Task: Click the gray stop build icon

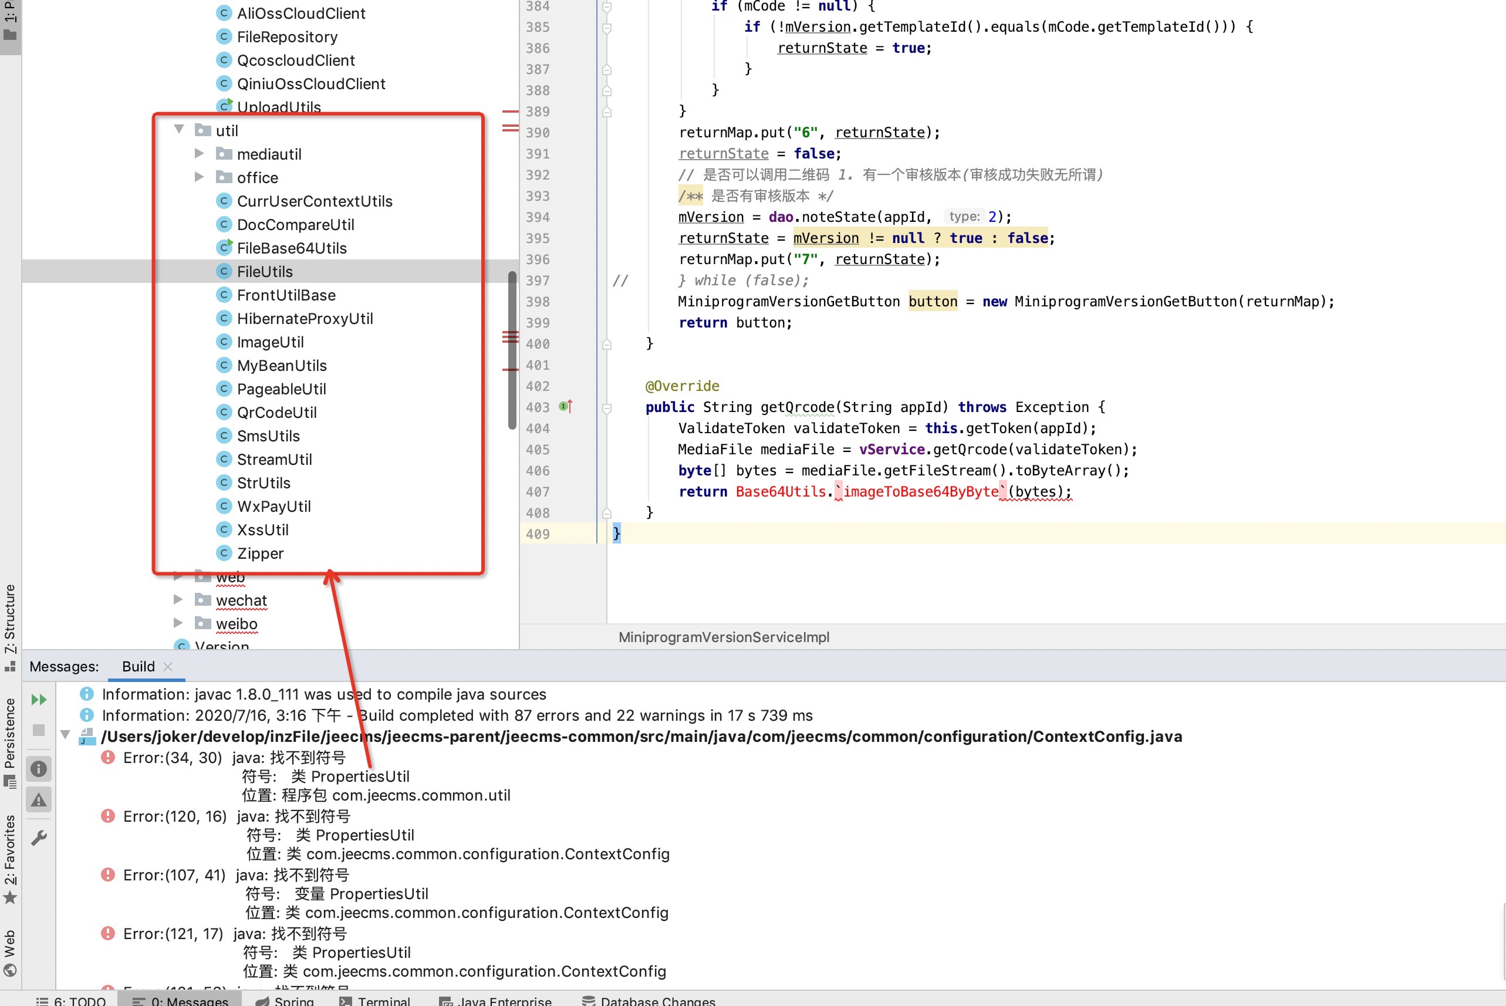Action: (39, 730)
